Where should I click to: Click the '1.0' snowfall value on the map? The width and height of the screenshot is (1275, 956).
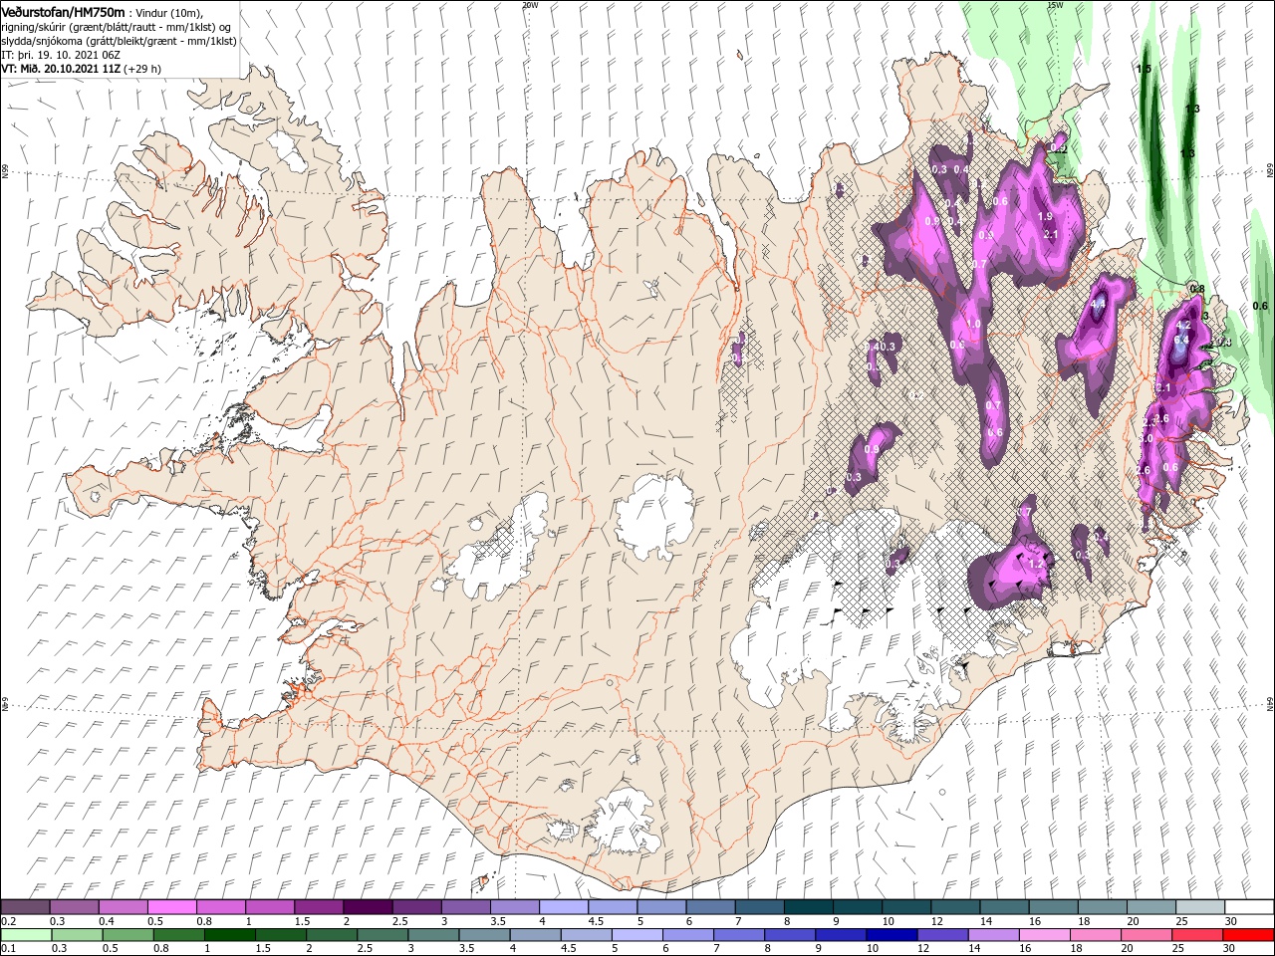(974, 325)
